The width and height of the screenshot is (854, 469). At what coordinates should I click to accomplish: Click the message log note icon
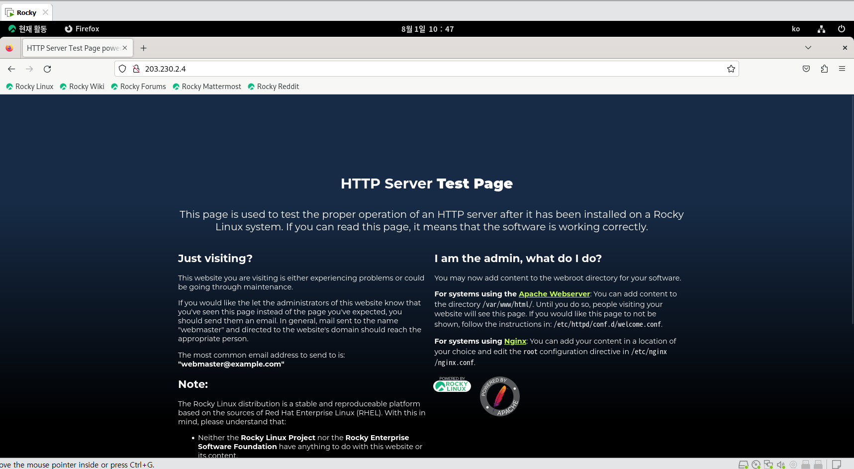pos(837,465)
